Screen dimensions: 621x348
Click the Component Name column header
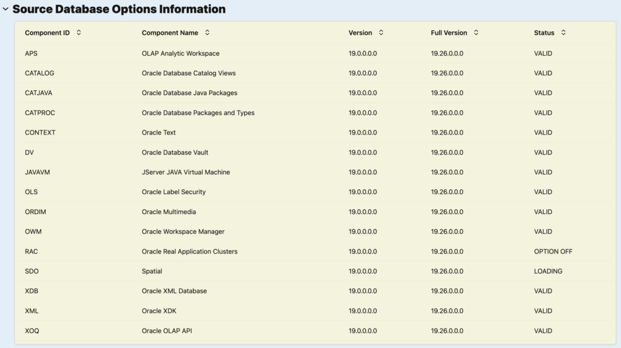(x=170, y=33)
